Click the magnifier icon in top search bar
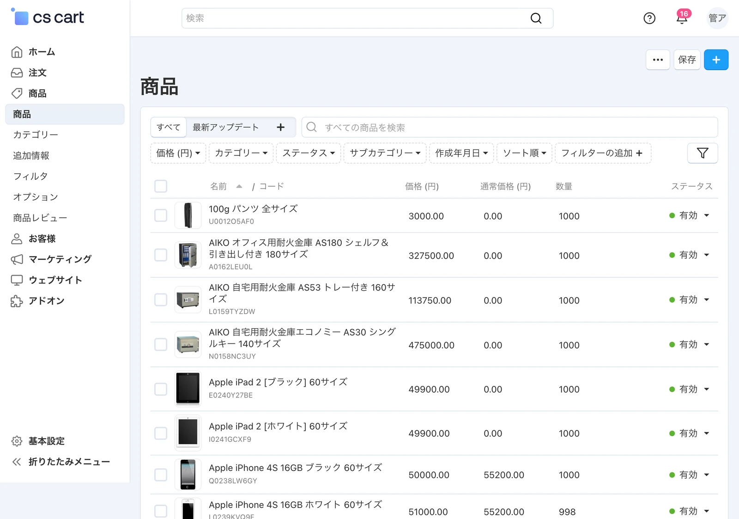This screenshot has width=739, height=519. [536, 18]
